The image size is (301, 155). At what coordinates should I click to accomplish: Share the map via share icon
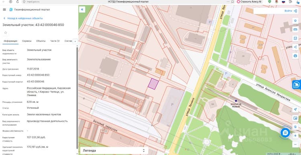click(x=295, y=47)
